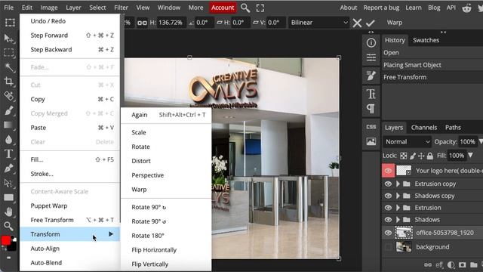Screen dimensions: 483x272
Task: Open the Normal blend mode dropdown
Action: pyautogui.click(x=407, y=142)
